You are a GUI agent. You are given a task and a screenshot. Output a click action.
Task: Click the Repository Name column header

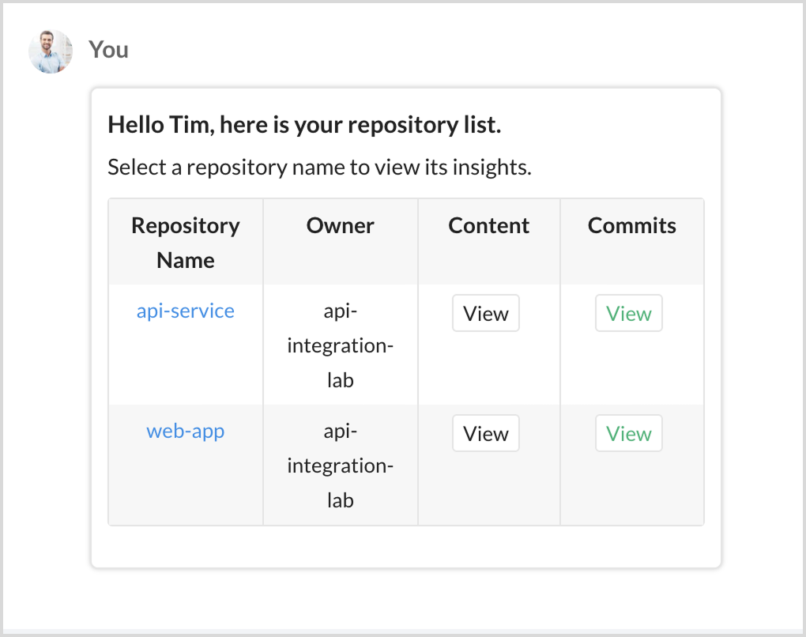(185, 243)
